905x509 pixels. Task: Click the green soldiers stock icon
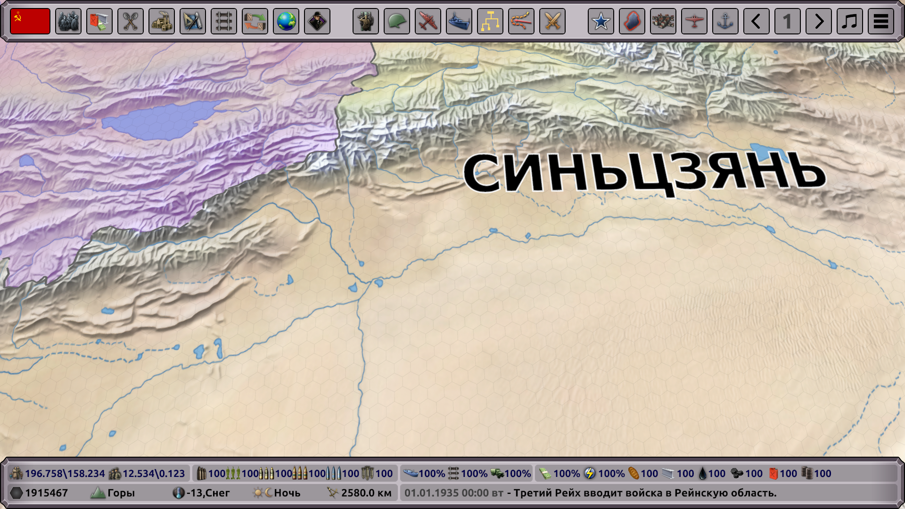click(233, 473)
